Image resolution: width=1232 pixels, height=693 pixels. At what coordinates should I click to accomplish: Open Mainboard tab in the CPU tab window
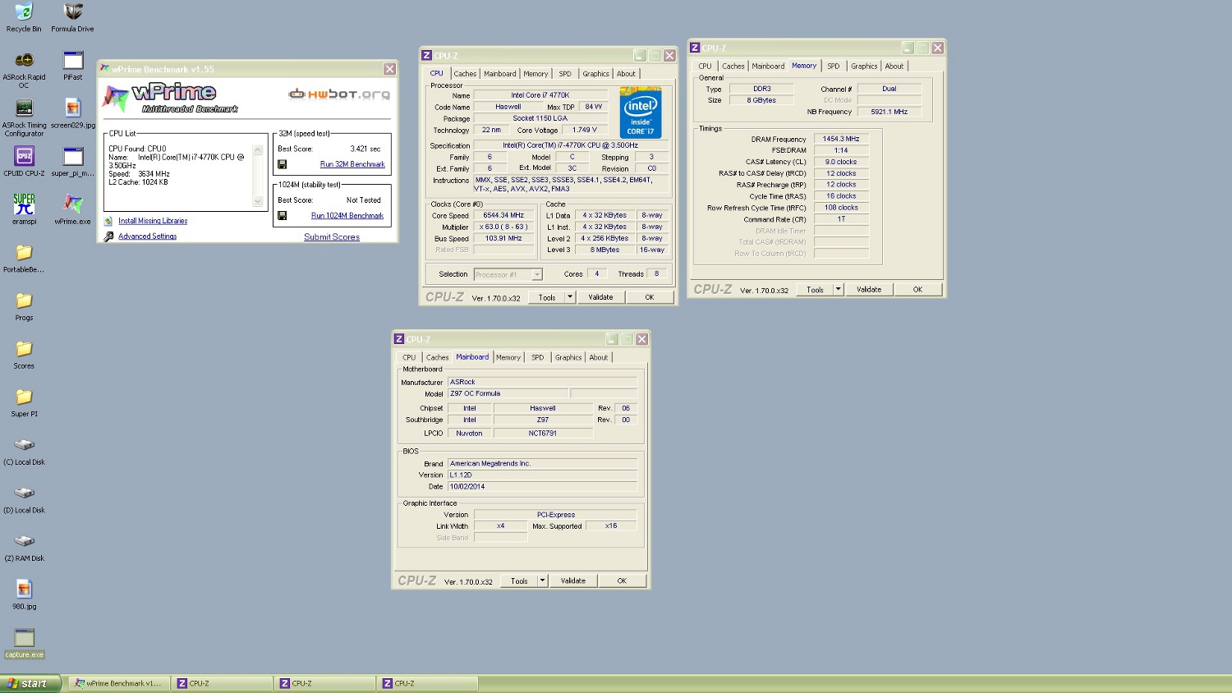click(499, 74)
